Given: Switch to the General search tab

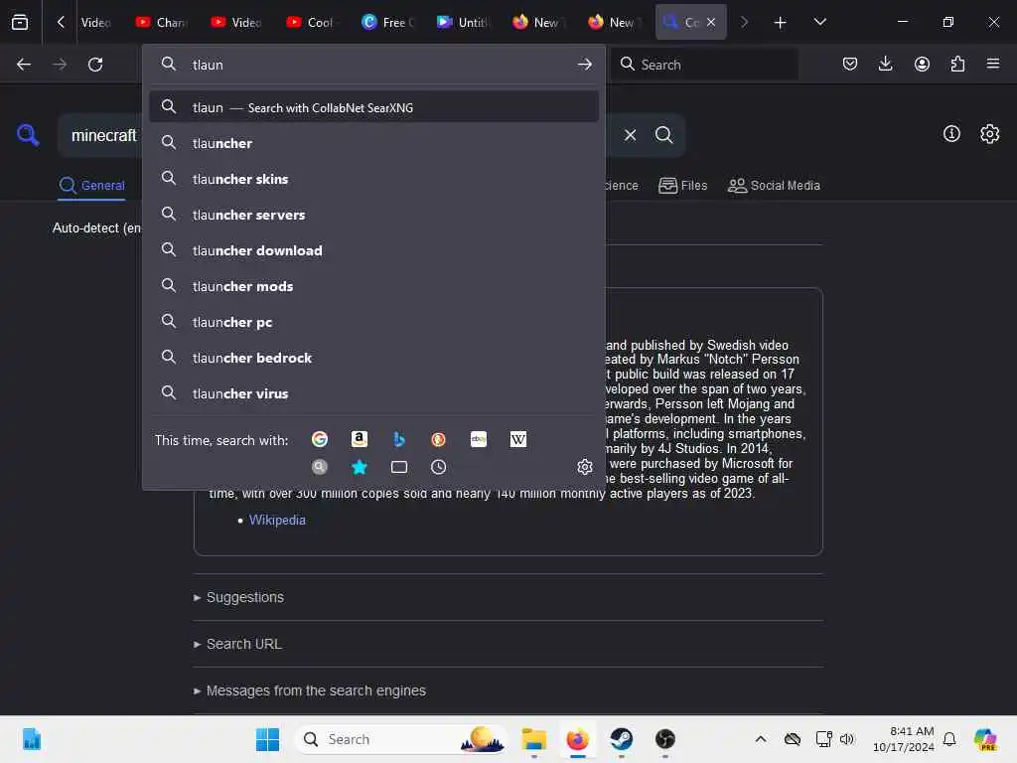Looking at the screenshot, I should 91,186.
